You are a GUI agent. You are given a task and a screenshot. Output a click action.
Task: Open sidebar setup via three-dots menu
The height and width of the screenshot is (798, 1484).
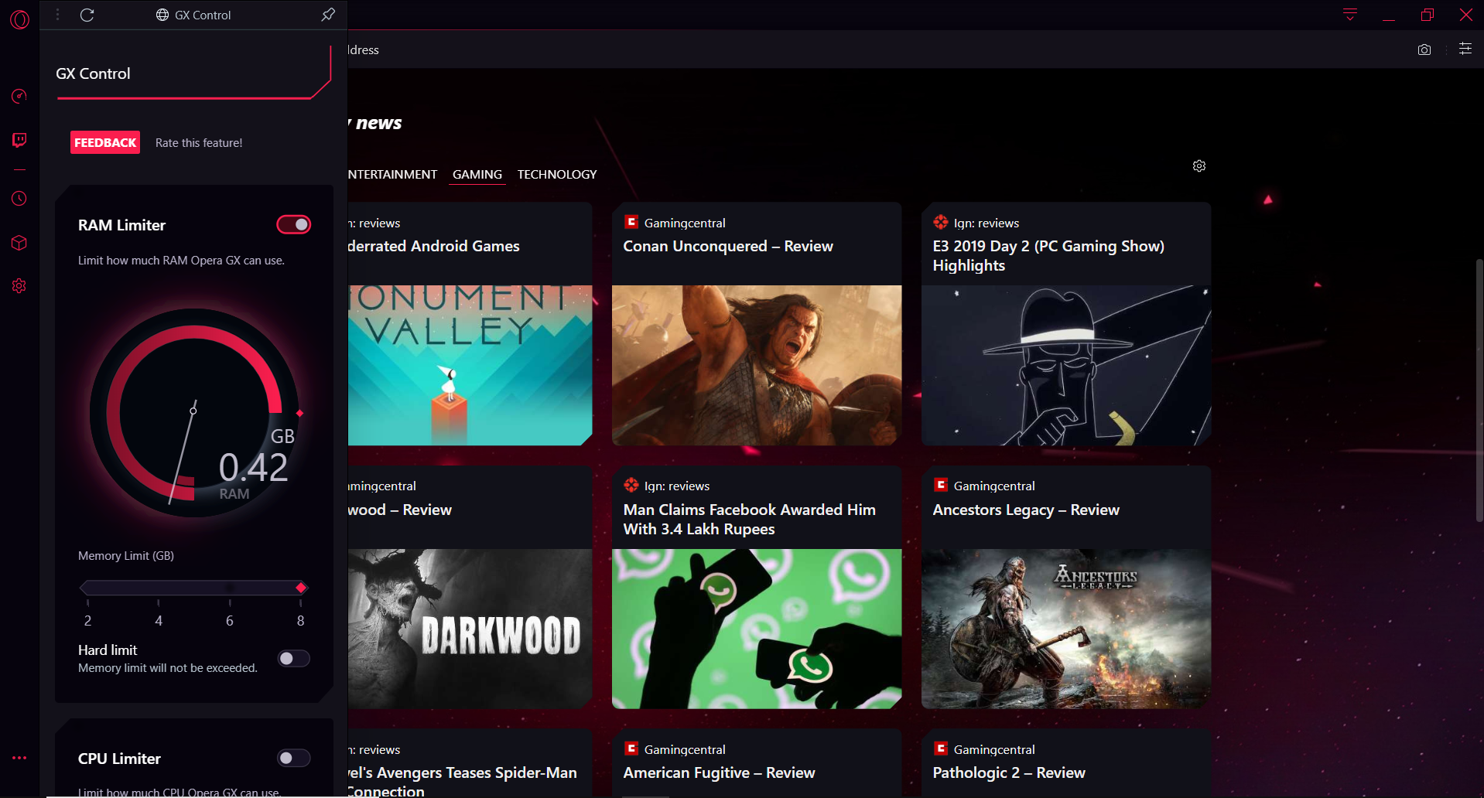click(19, 758)
